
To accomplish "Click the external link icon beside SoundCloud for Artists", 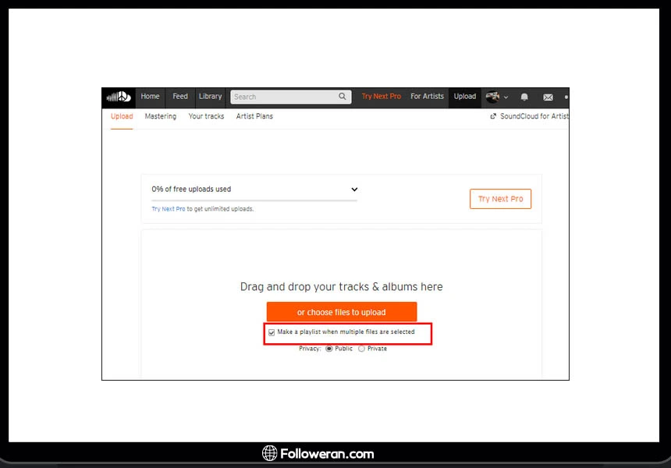I will click(x=493, y=116).
